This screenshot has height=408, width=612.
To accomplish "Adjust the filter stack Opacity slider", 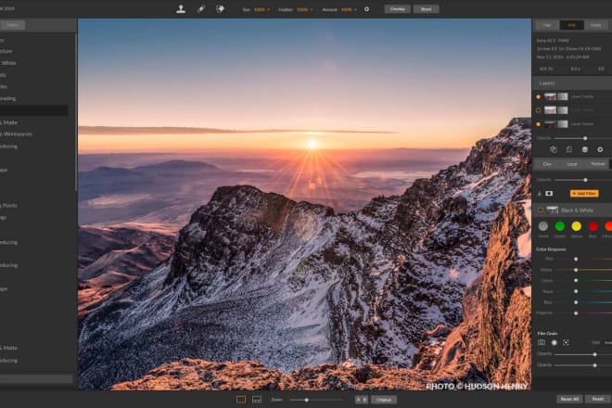I will 583,180.
